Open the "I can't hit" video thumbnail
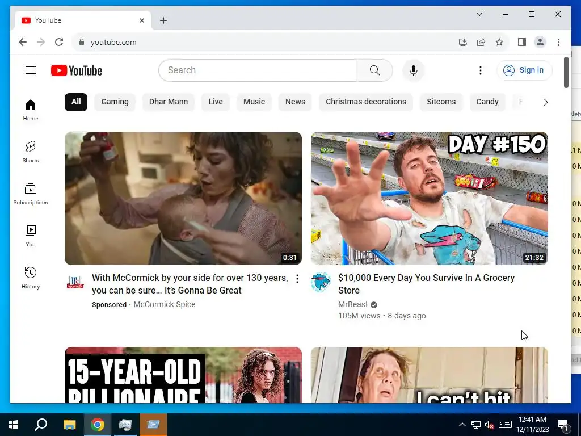The image size is (581, 436). pyautogui.click(x=430, y=375)
